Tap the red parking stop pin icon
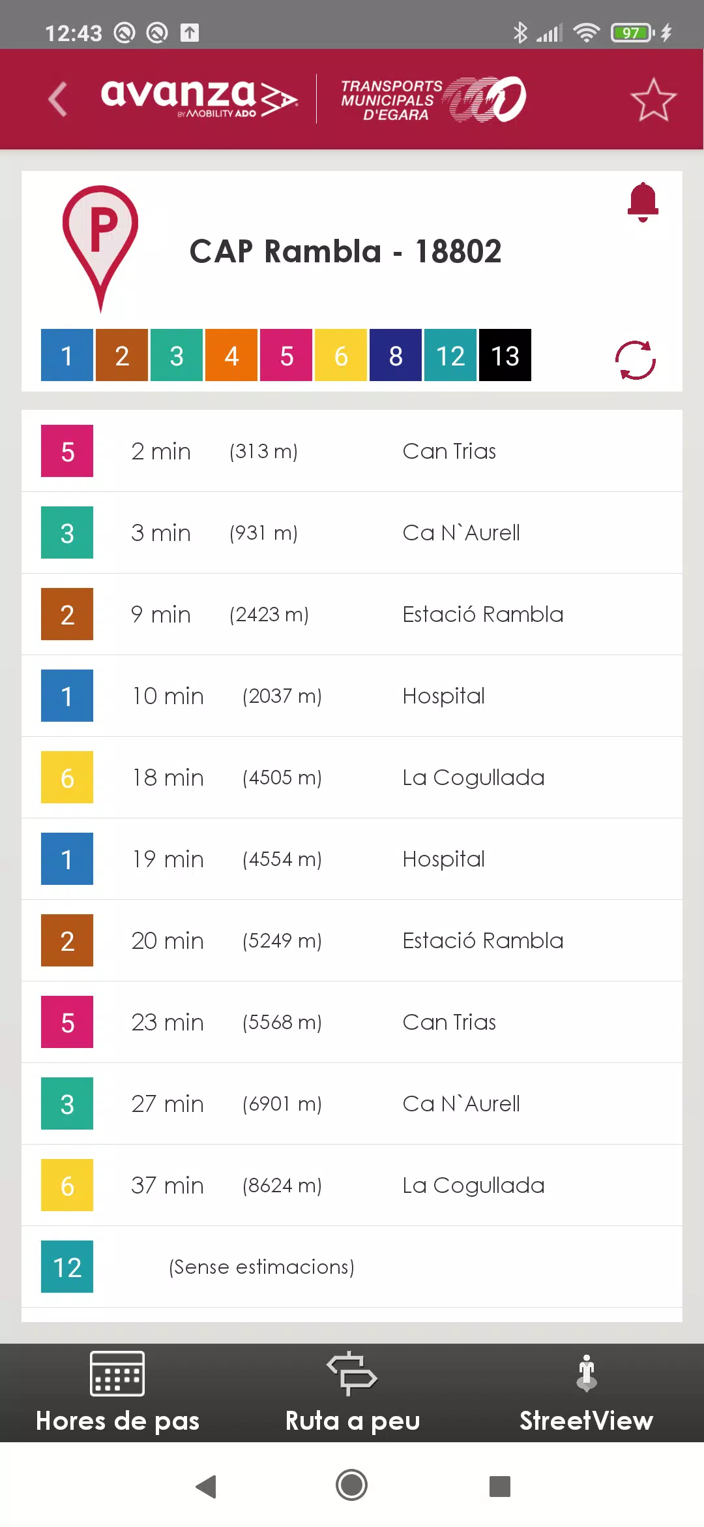This screenshot has height=1527, width=704. (x=100, y=248)
